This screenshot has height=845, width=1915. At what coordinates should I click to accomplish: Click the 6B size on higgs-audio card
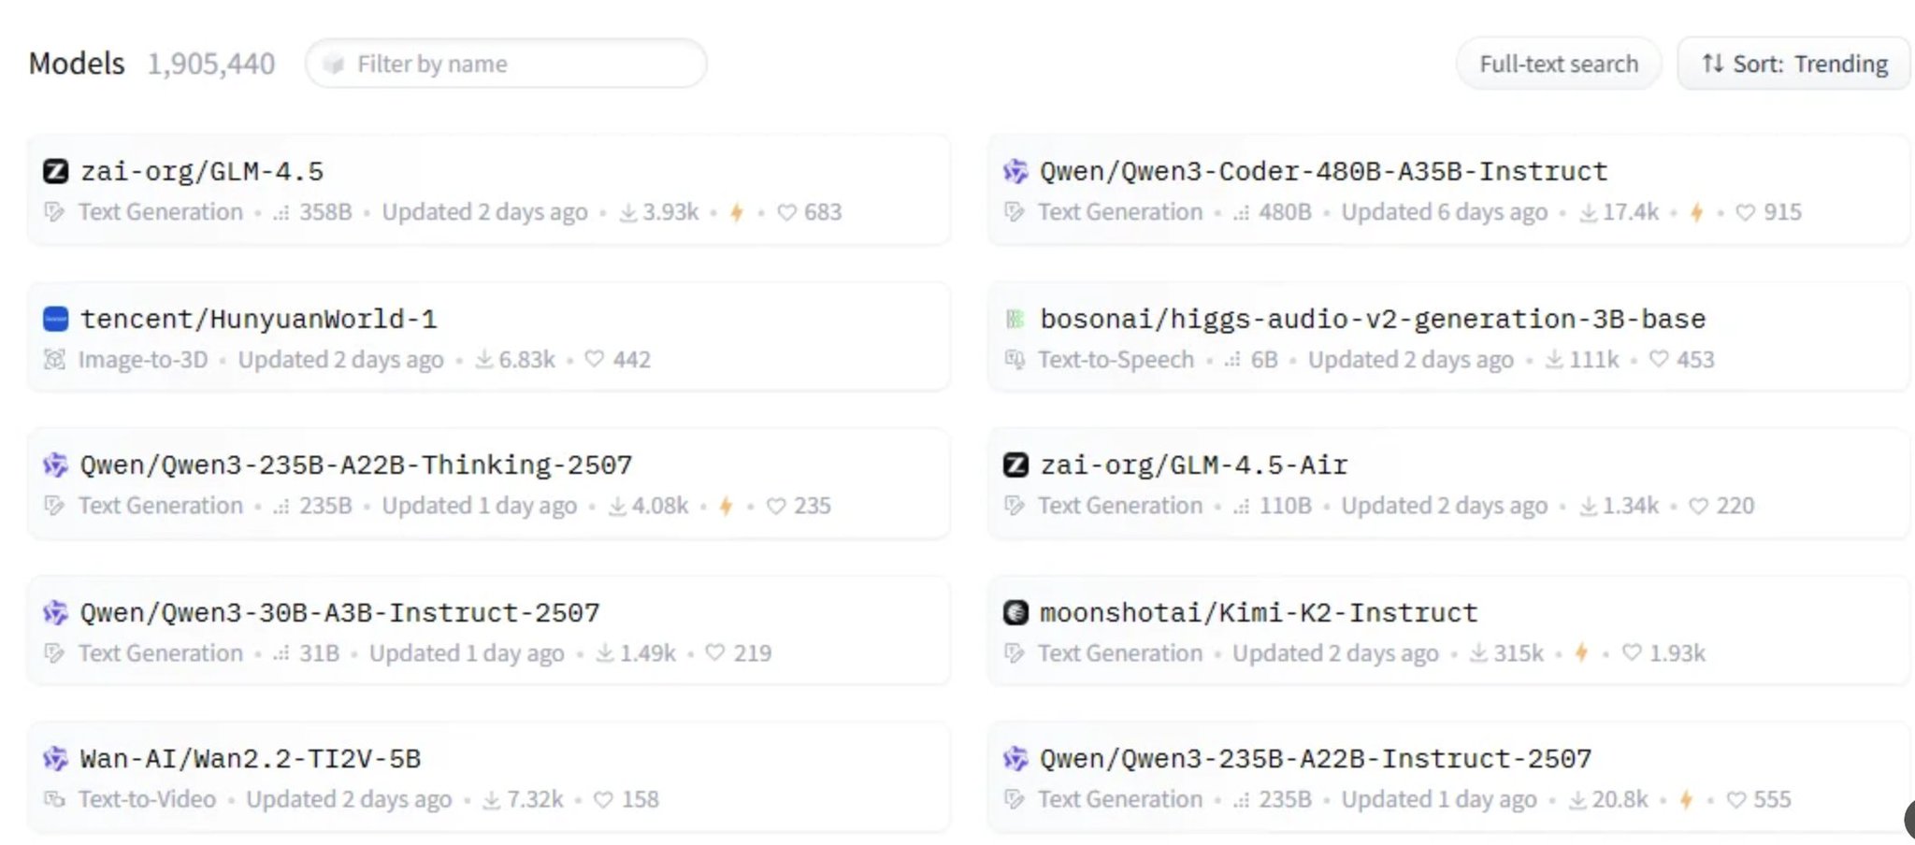(1264, 359)
